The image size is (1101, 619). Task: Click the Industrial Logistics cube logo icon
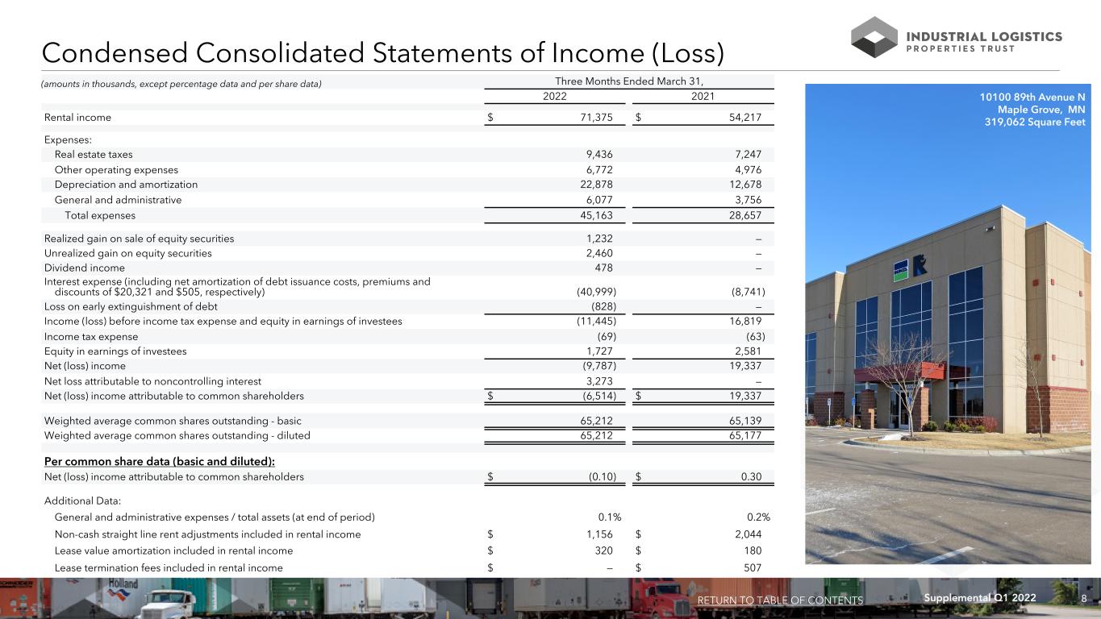coord(874,37)
